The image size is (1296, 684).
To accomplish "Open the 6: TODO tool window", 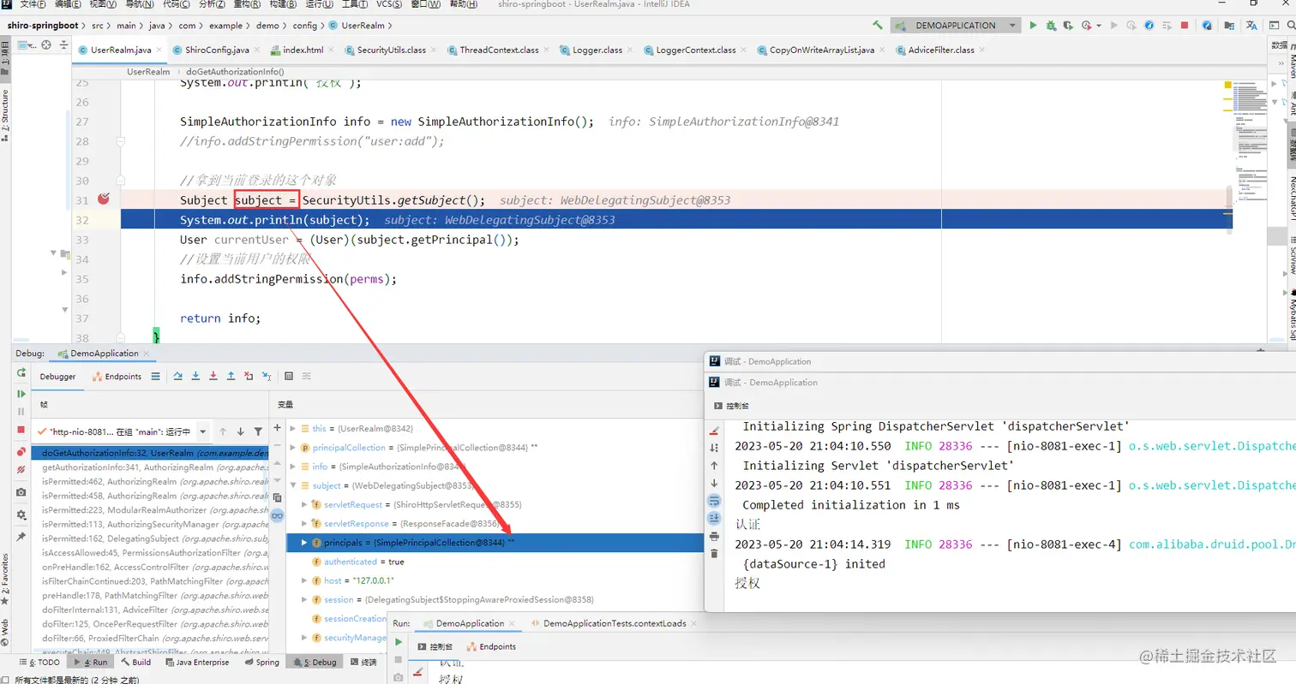I will [39, 662].
